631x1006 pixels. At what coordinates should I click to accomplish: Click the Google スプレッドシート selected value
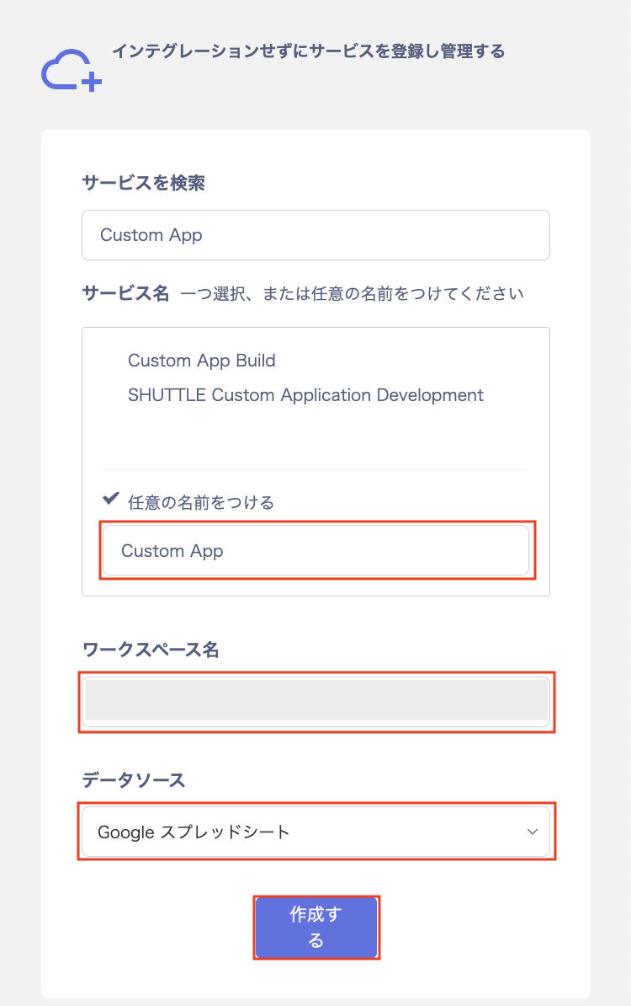tap(194, 832)
